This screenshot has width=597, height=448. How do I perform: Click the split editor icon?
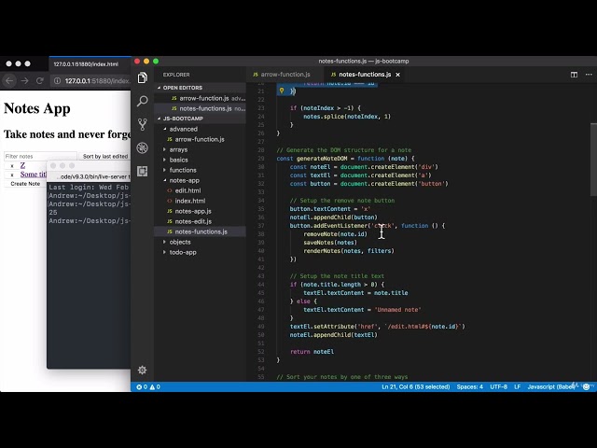tap(574, 75)
